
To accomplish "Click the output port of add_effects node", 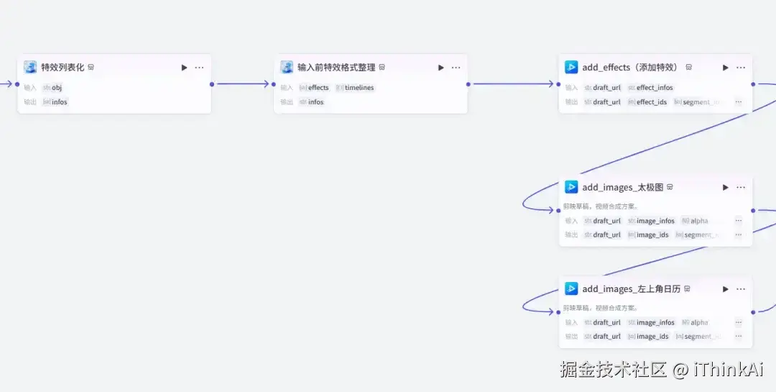I will point(753,84).
